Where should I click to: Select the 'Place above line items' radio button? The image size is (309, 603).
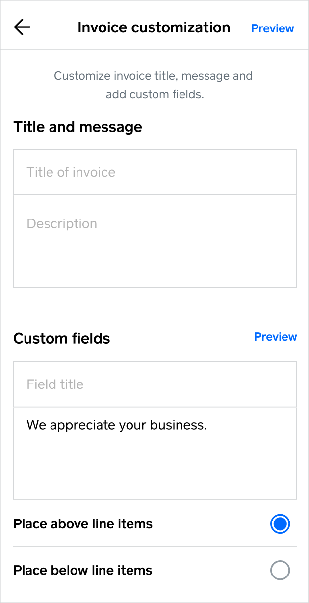[280, 524]
